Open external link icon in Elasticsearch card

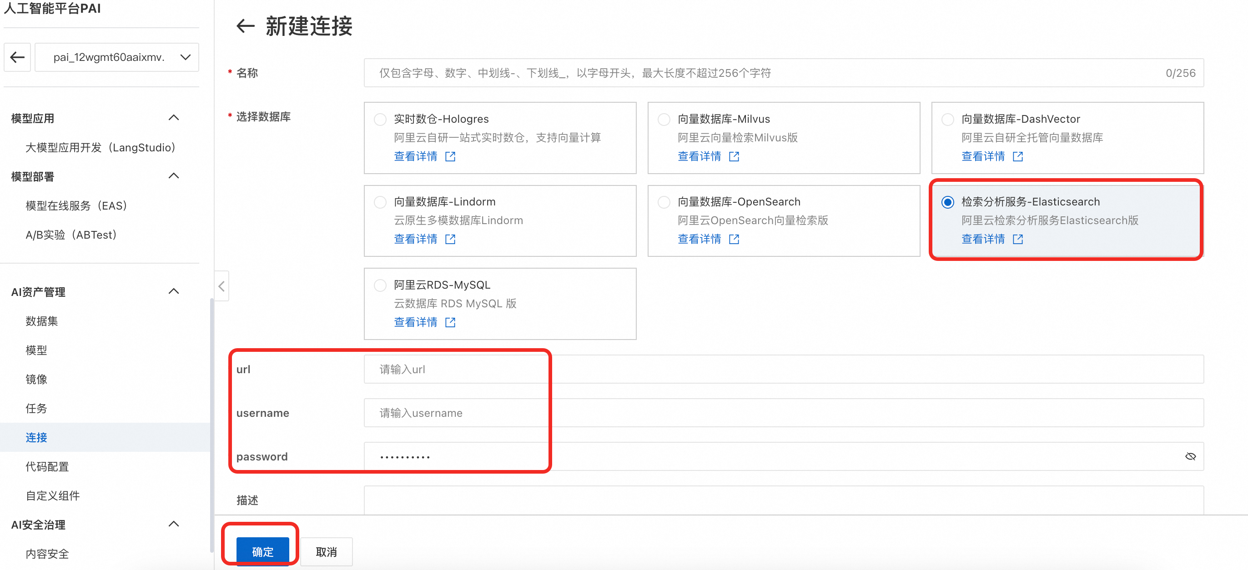1018,239
